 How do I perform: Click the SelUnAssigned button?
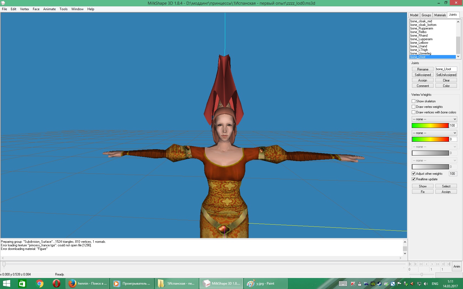point(446,75)
